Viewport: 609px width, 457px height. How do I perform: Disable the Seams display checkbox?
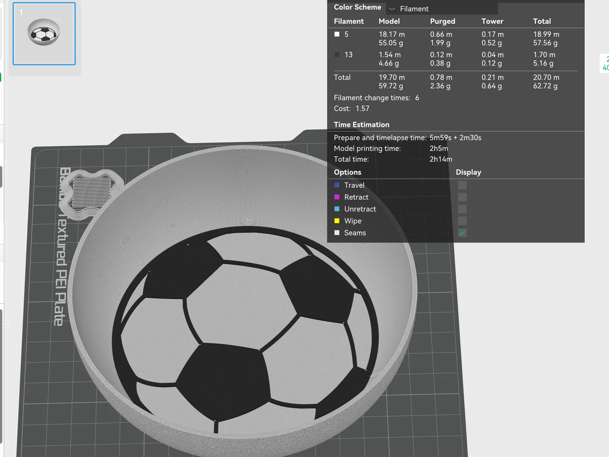click(x=462, y=233)
